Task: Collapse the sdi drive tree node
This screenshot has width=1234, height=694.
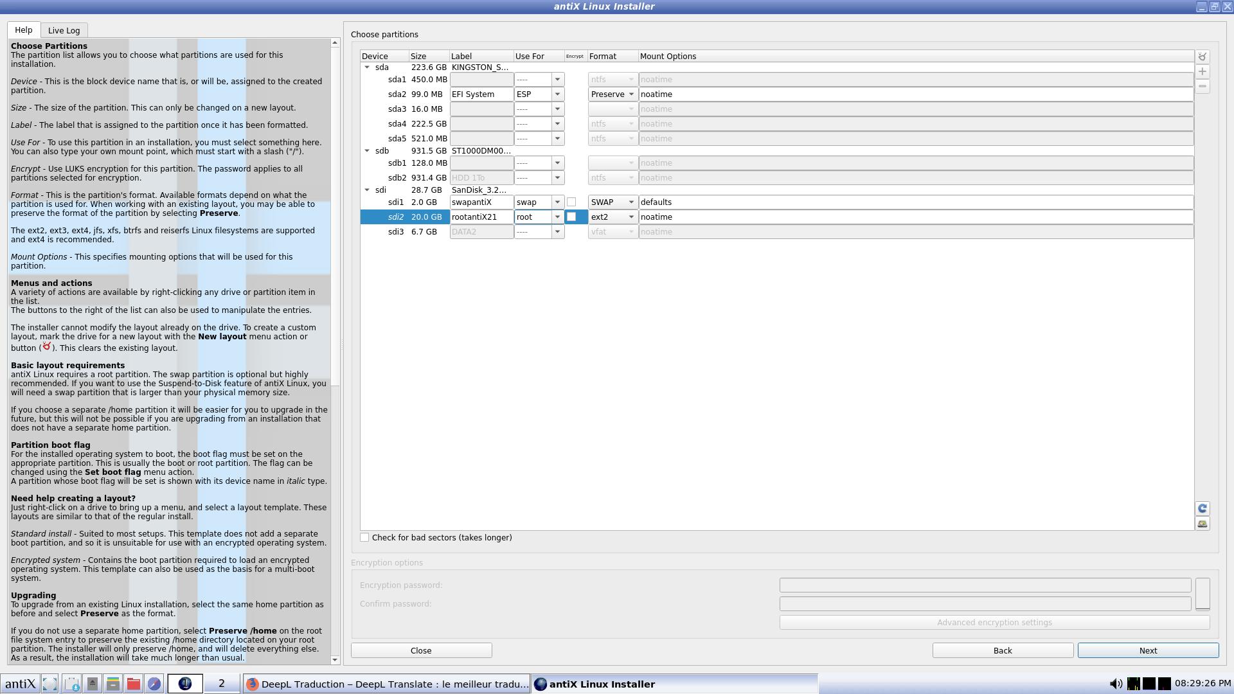Action: point(367,190)
